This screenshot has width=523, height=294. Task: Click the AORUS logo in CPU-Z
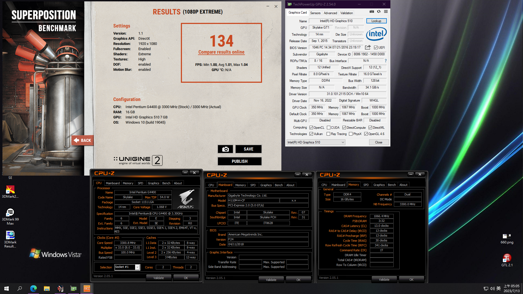[186, 199]
